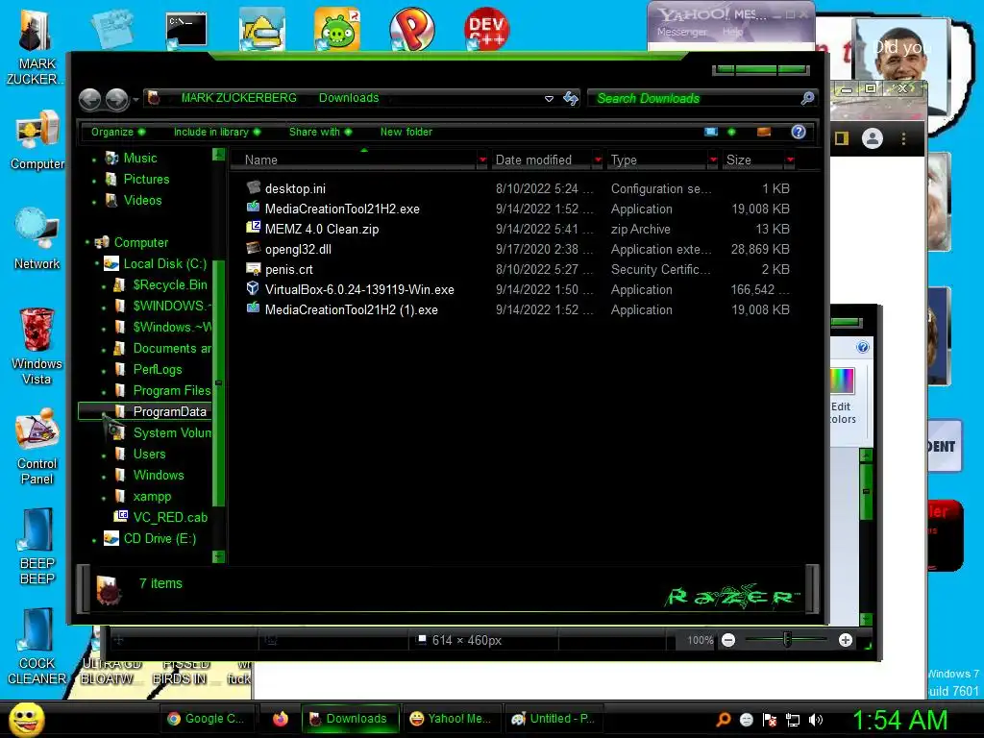The height and width of the screenshot is (738, 984).
Task: Click Edit colors in the Paint window
Action: point(842,397)
